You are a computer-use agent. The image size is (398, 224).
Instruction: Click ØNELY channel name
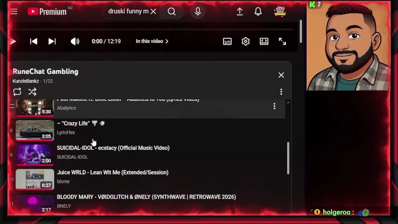pyautogui.click(x=64, y=206)
